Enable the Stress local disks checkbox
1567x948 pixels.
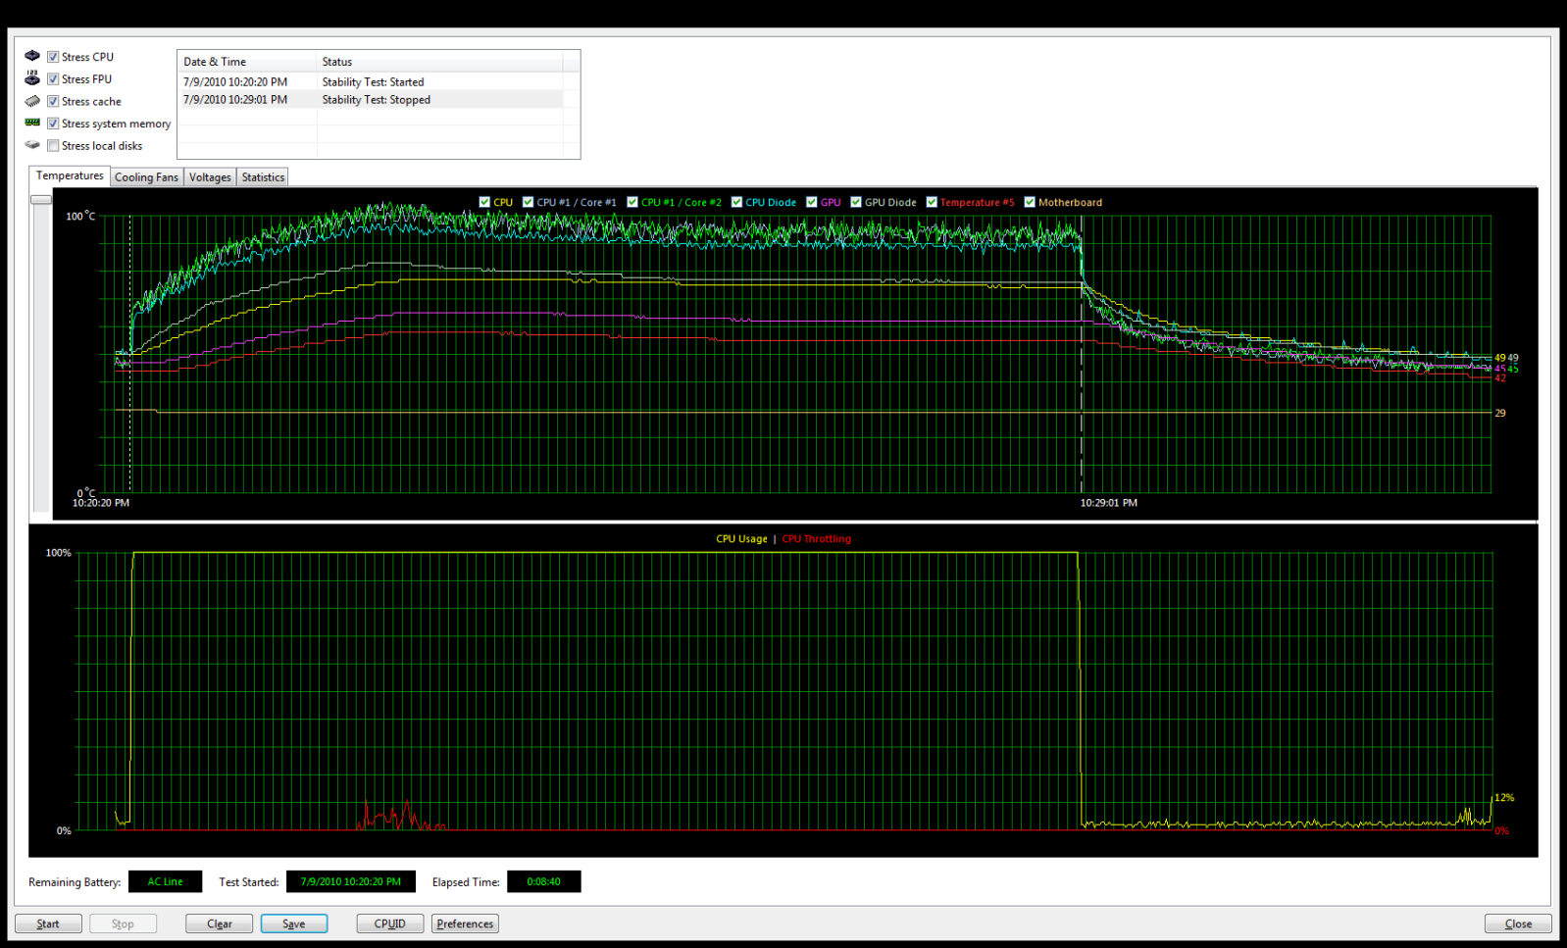[53, 146]
